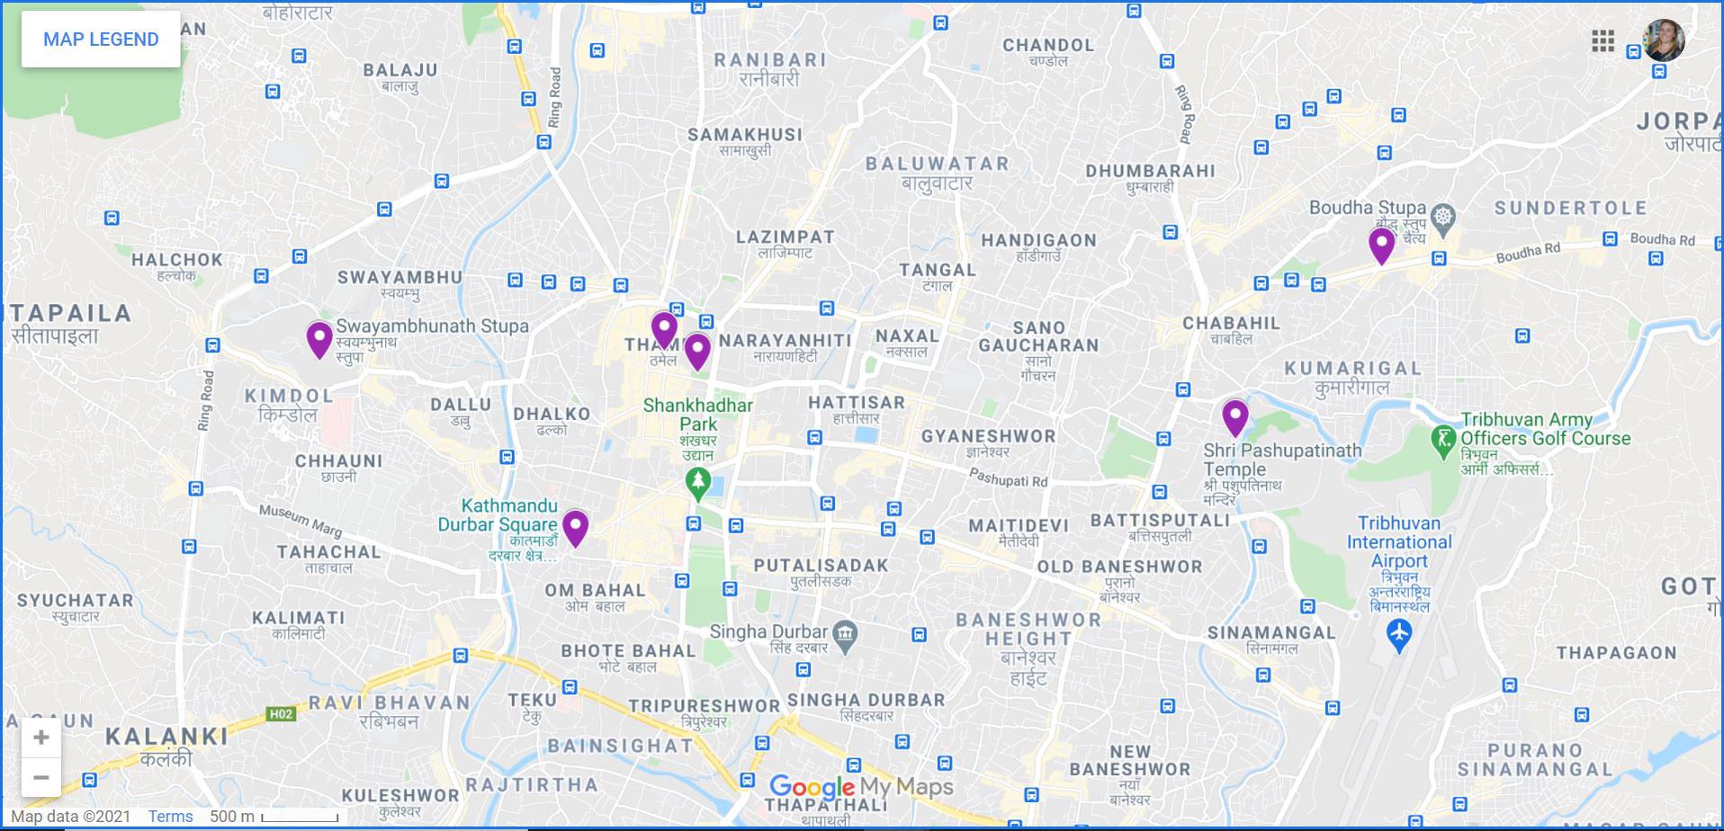The height and width of the screenshot is (831, 1724).
Task: Click the H02 highway shield
Action: click(x=281, y=714)
